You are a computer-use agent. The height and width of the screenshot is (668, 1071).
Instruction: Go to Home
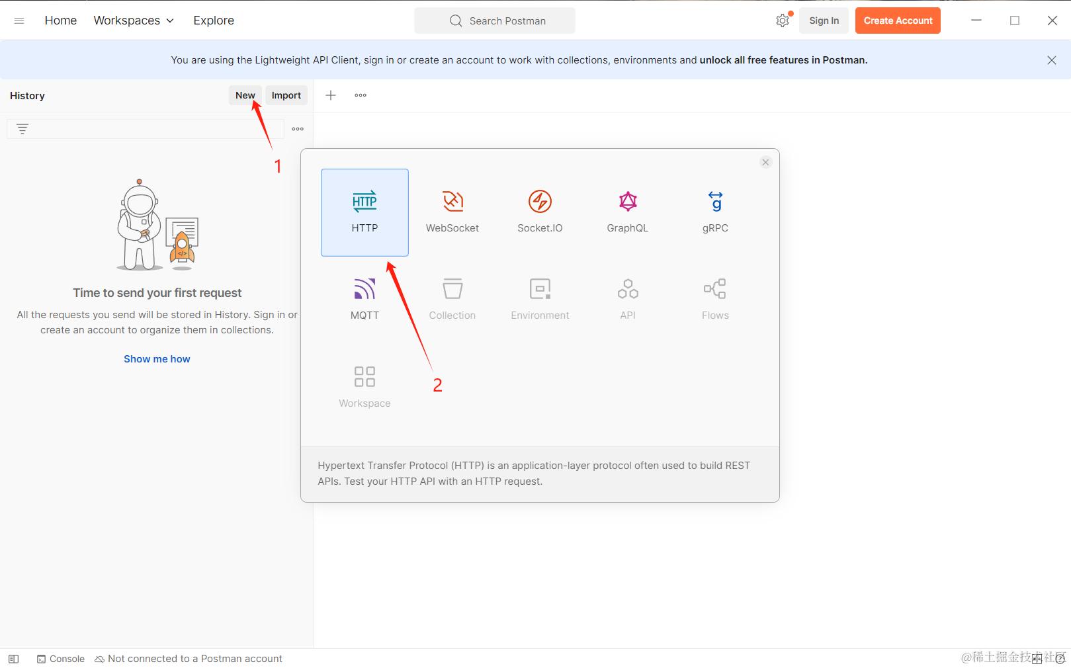click(x=61, y=21)
